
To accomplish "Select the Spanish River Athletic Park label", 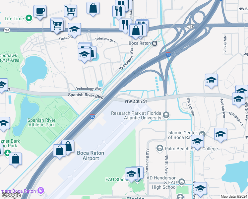I will (x=41, y=122).
